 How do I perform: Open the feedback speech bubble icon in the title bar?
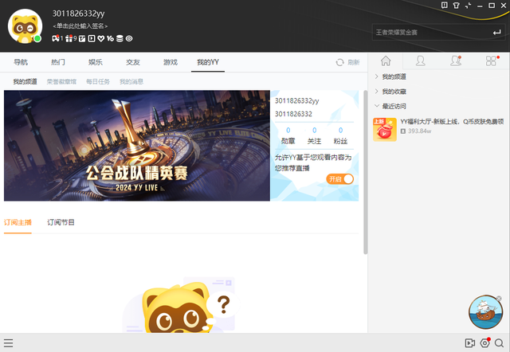point(445,5)
